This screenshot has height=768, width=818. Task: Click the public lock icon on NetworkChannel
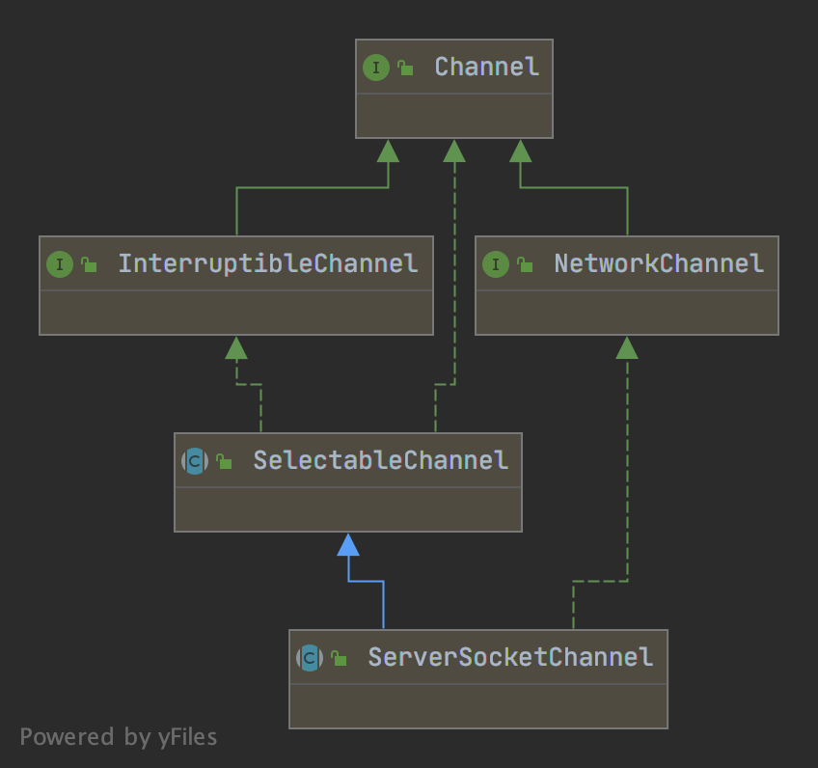click(526, 265)
